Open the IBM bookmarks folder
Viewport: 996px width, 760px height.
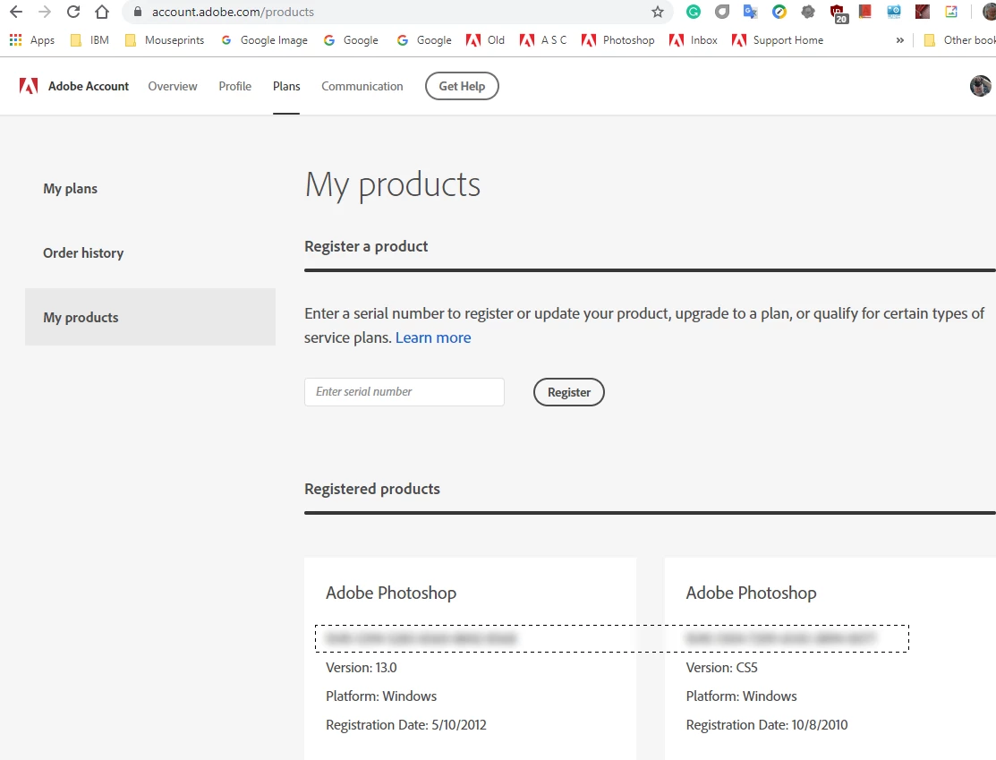pyautogui.click(x=89, y=40)
